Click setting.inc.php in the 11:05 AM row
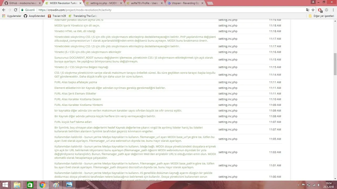Viewport: 337px width, 189px height. [x=228, y=139]
